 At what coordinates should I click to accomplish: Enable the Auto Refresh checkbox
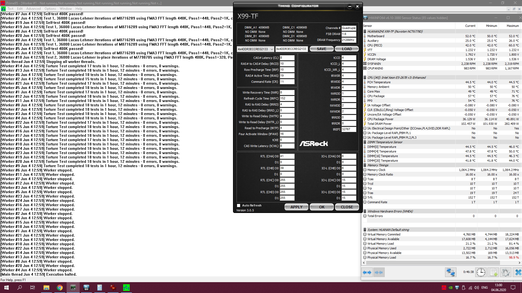click(x=239, y=206)
